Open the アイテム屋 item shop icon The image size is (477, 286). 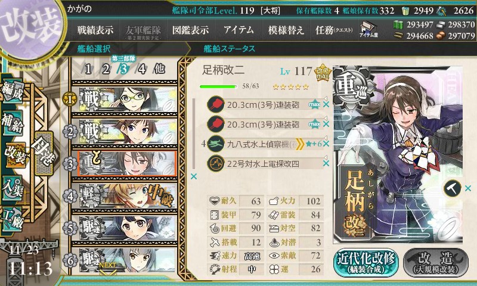(368, 30)
